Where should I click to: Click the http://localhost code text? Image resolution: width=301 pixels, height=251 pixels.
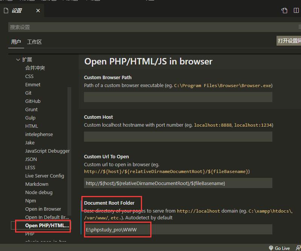(x=198, y=211)
